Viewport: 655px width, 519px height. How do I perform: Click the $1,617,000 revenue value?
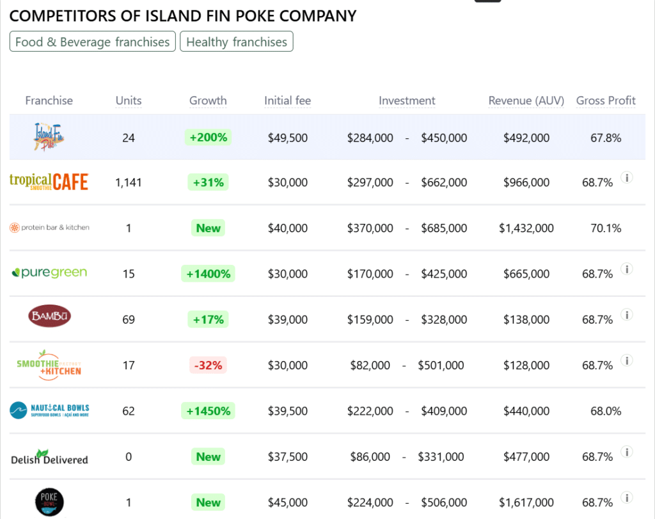[526, 502]
